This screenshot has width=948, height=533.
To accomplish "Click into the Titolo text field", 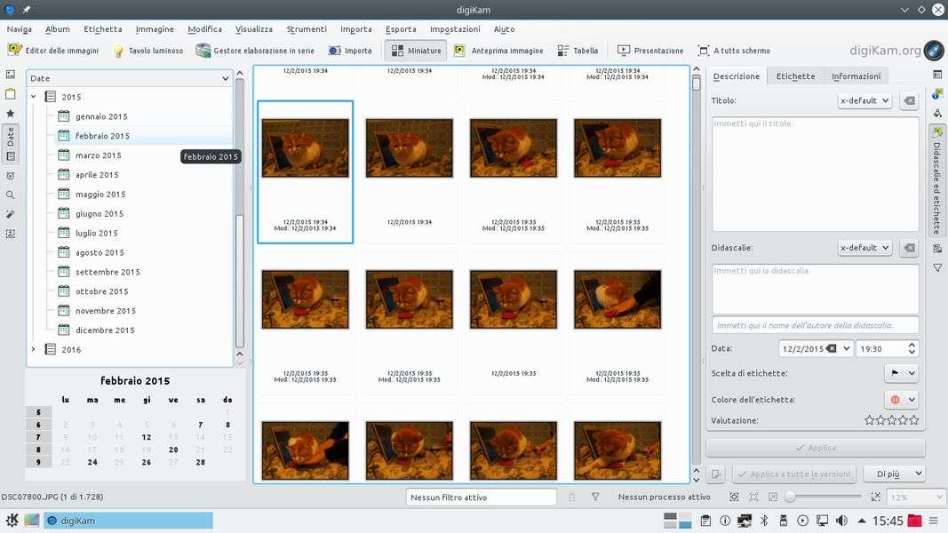I will [x=815, y=173].
